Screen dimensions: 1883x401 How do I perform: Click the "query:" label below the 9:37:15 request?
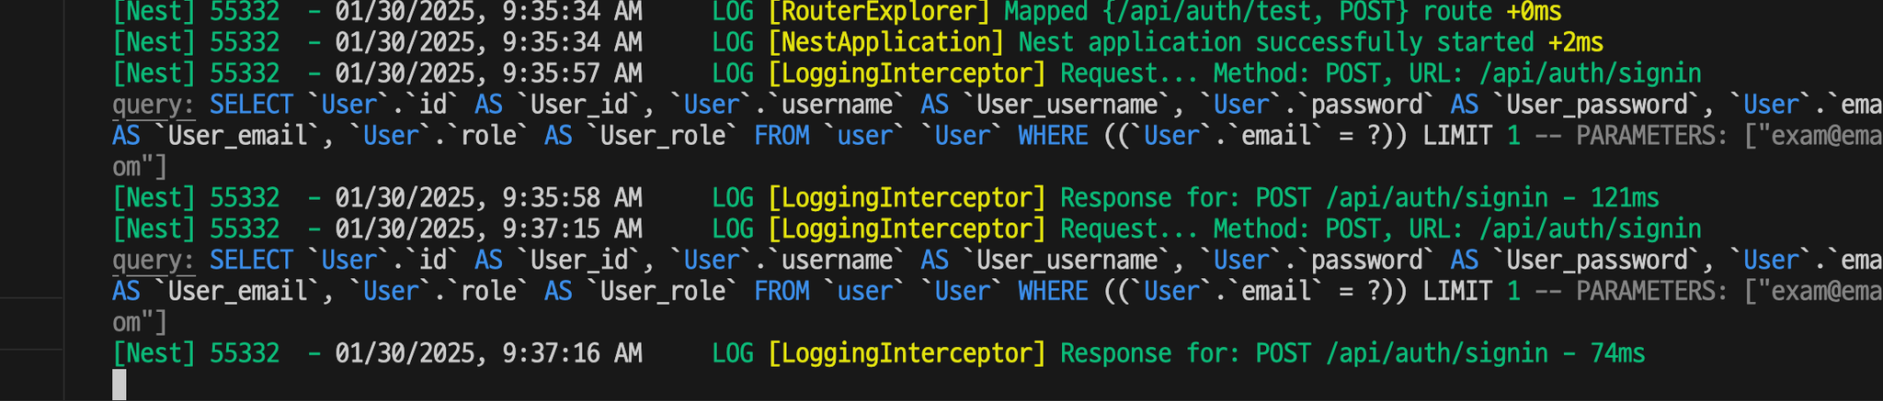point(154,261)
